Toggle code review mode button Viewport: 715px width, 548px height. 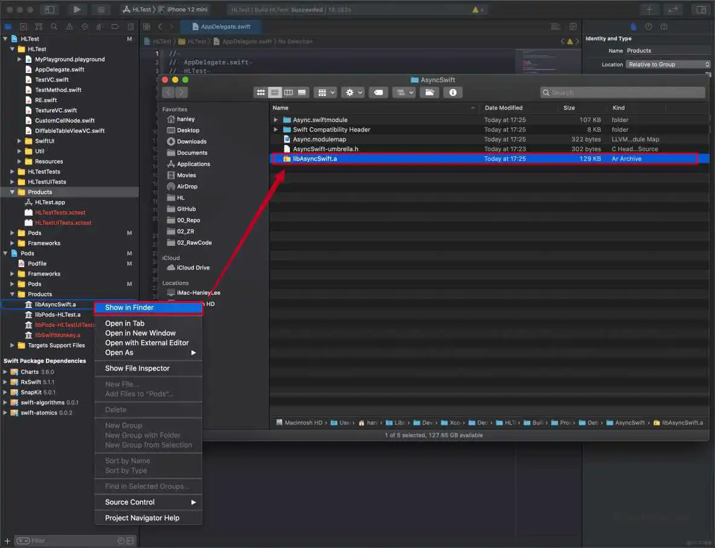point(673,10)
